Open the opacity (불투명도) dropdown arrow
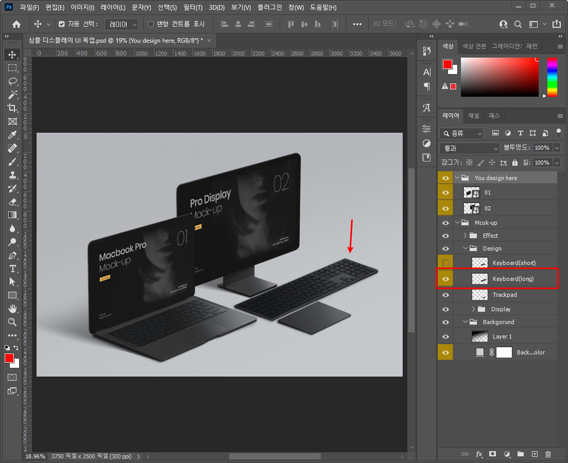The width and height of the screenshot is (568, 463). pyautogui.click(x=557, y=148)
